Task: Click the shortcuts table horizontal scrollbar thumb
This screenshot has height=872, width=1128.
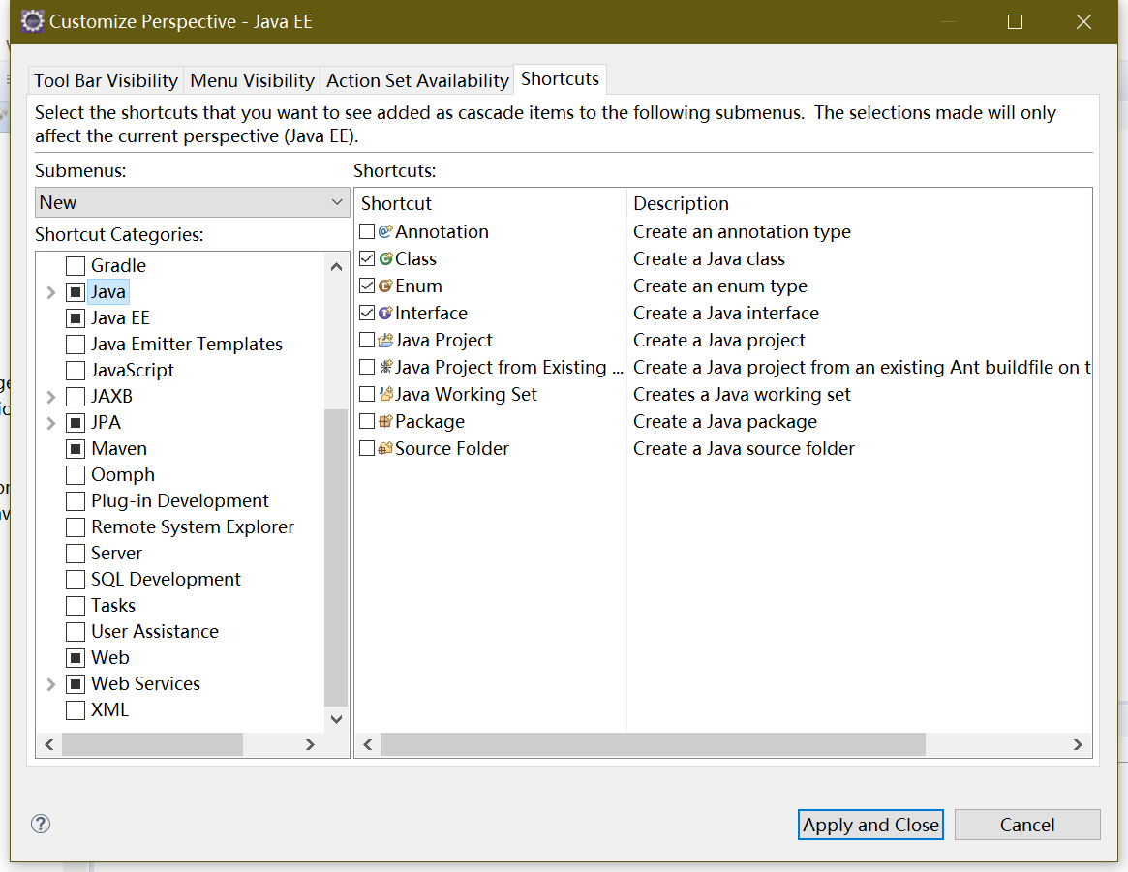Action: 653,745
